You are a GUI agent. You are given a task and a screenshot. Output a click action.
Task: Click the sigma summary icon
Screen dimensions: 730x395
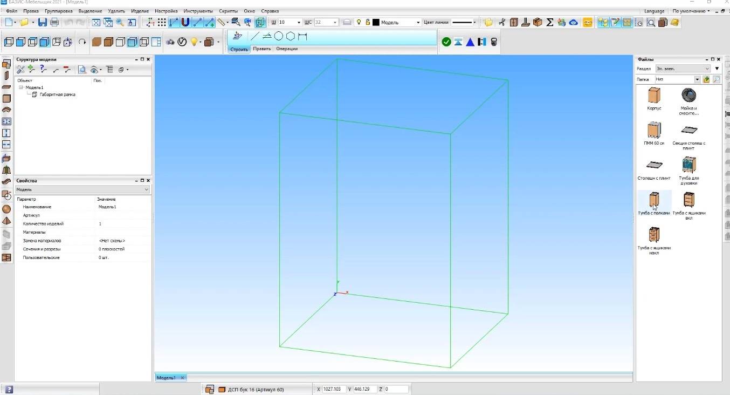tap(549, 22)
